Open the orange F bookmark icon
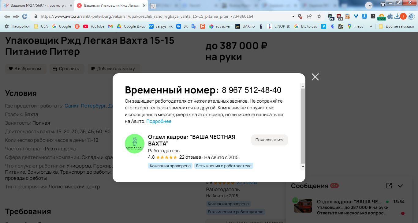 coord(202,26)
